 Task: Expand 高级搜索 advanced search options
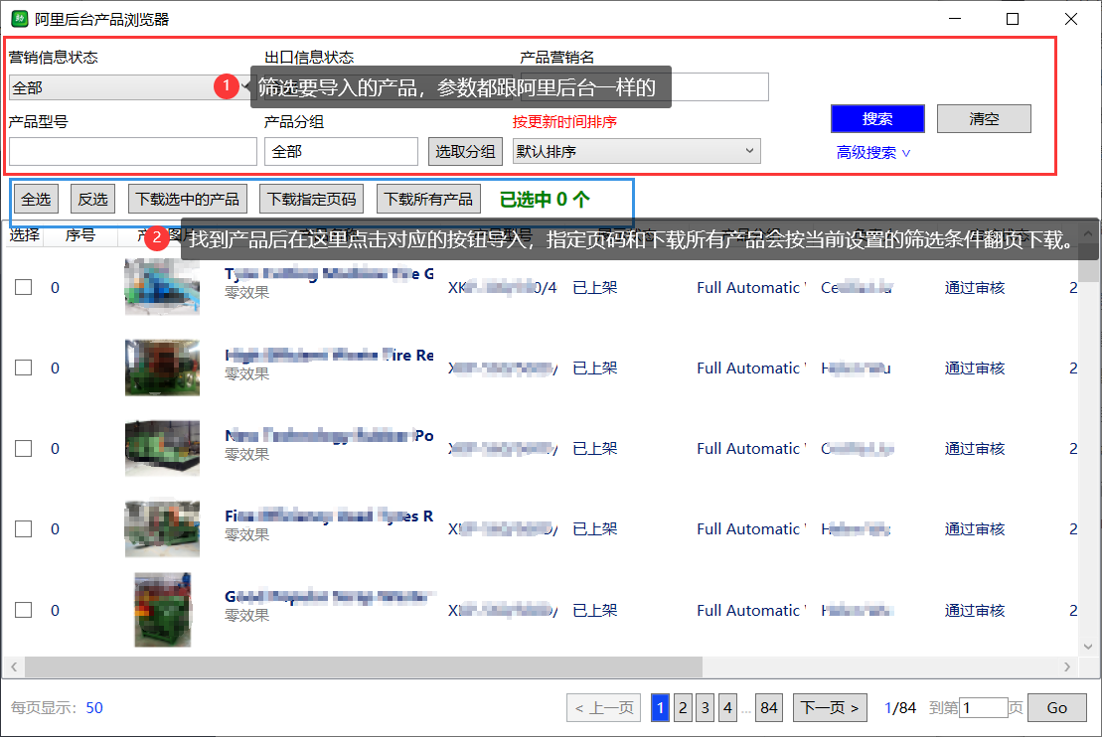872,152
